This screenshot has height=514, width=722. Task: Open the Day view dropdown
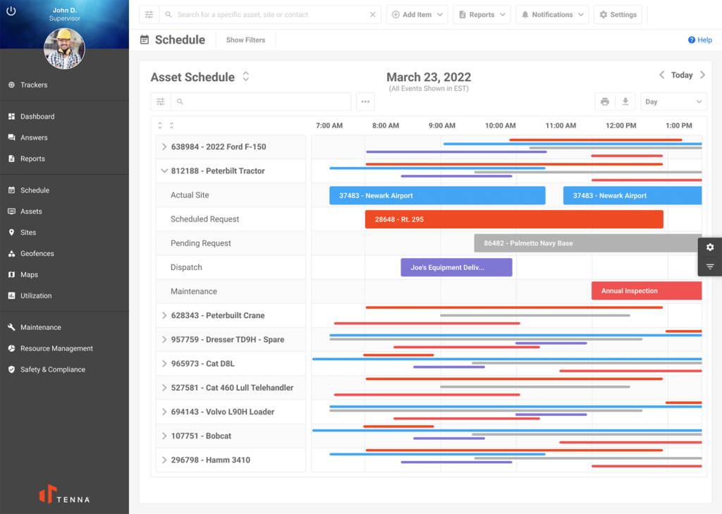[x=673, y=102]
